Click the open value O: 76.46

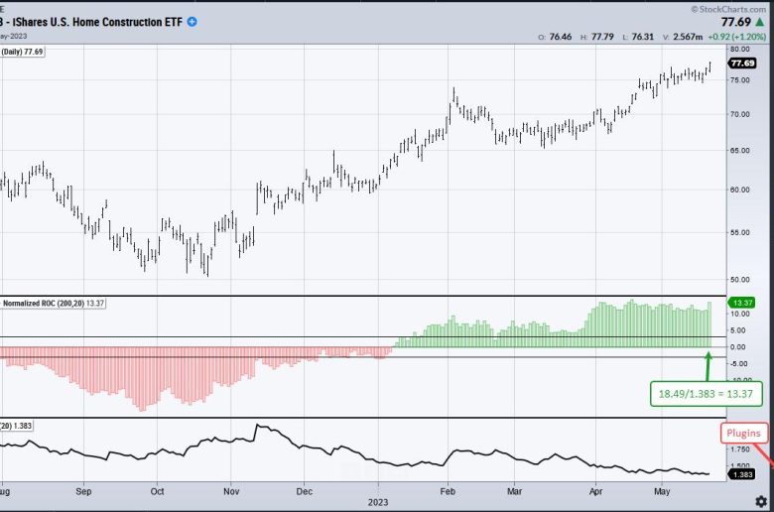[555, 37]
